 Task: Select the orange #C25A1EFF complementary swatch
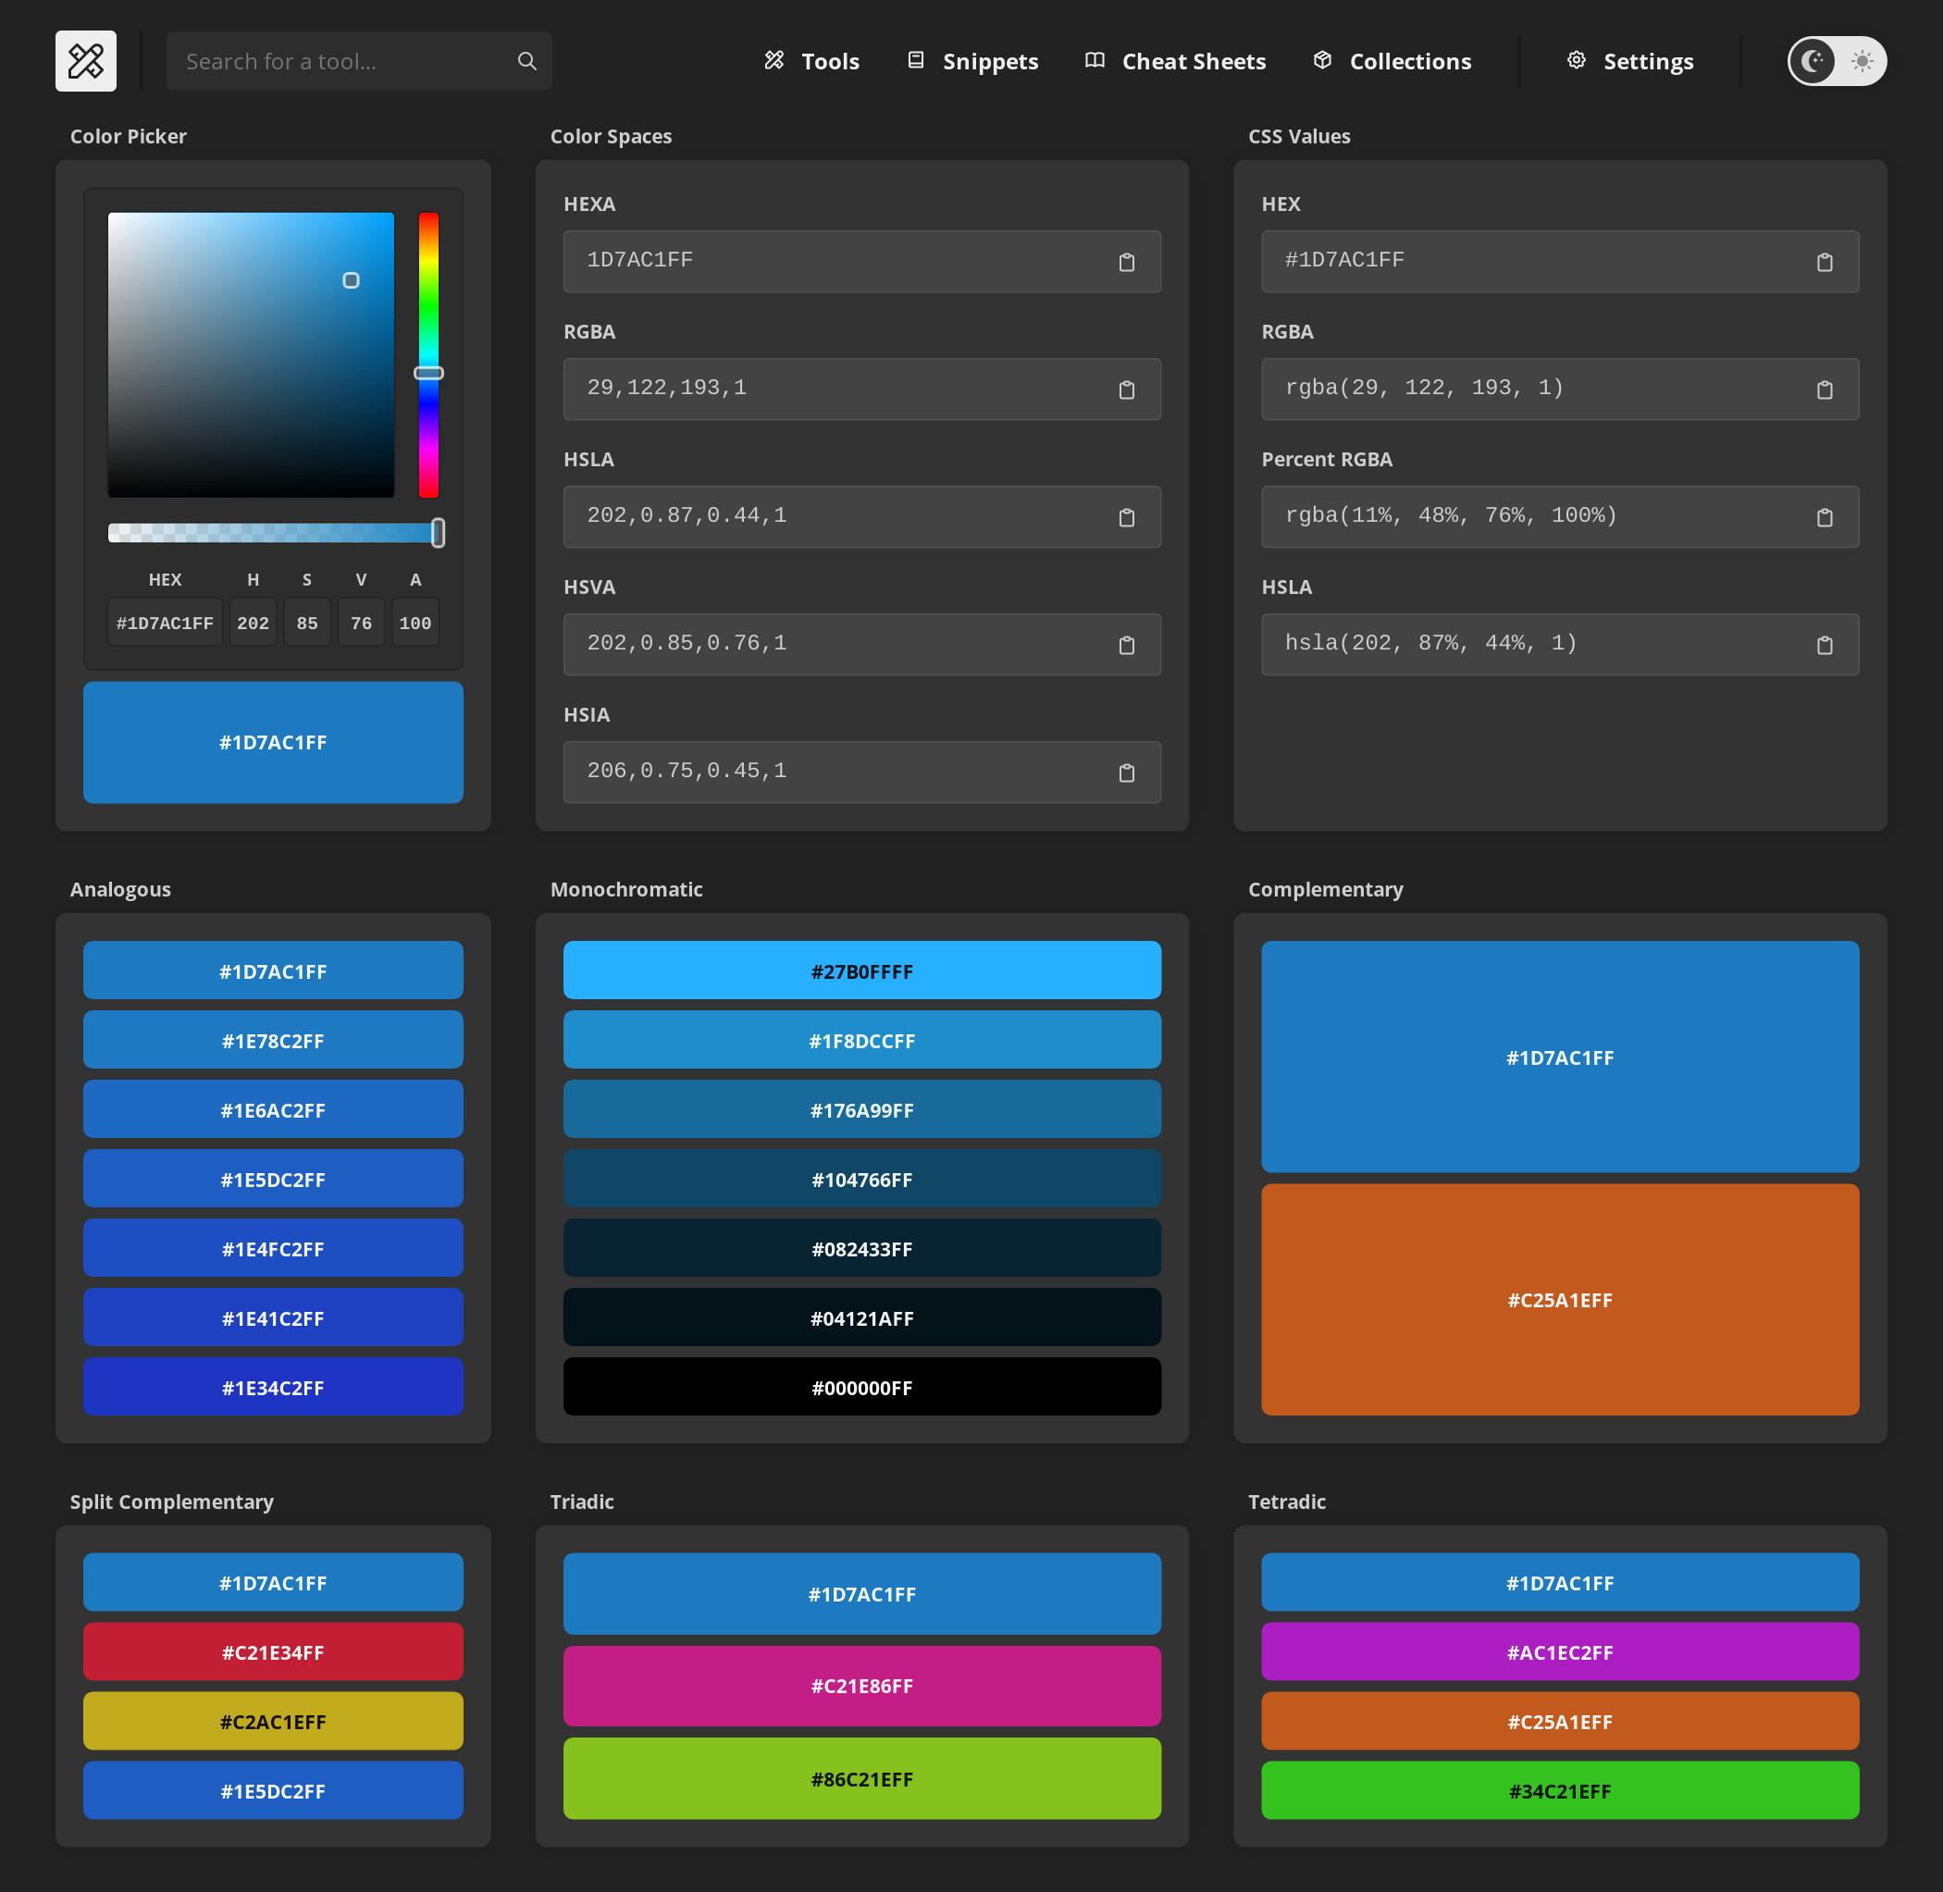pyautogui.click(x=1558, y=1300)
